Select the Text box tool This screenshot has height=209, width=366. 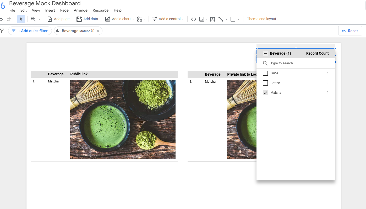coord(212,19)
